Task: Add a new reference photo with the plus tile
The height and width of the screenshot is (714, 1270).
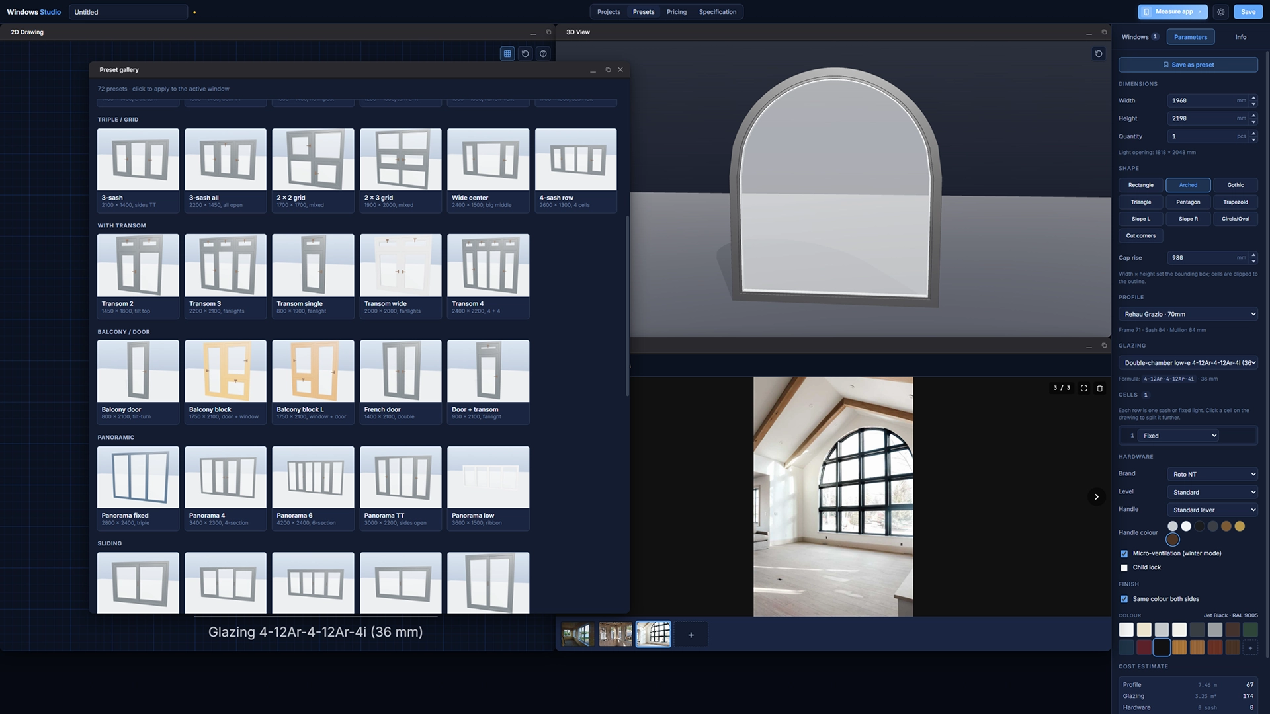Action: pos(691,635)
